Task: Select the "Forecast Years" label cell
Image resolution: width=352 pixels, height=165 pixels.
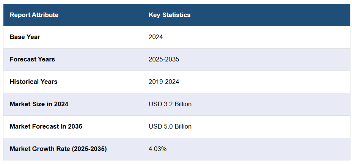Action: 32,60
